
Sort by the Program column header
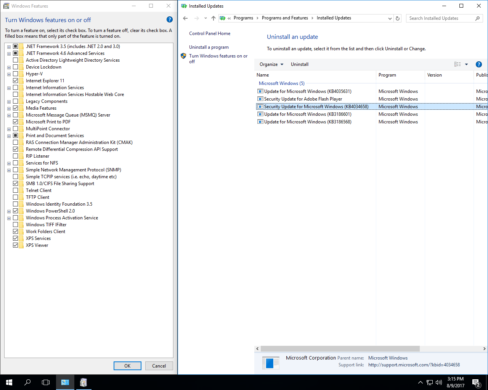click(400, 75)
